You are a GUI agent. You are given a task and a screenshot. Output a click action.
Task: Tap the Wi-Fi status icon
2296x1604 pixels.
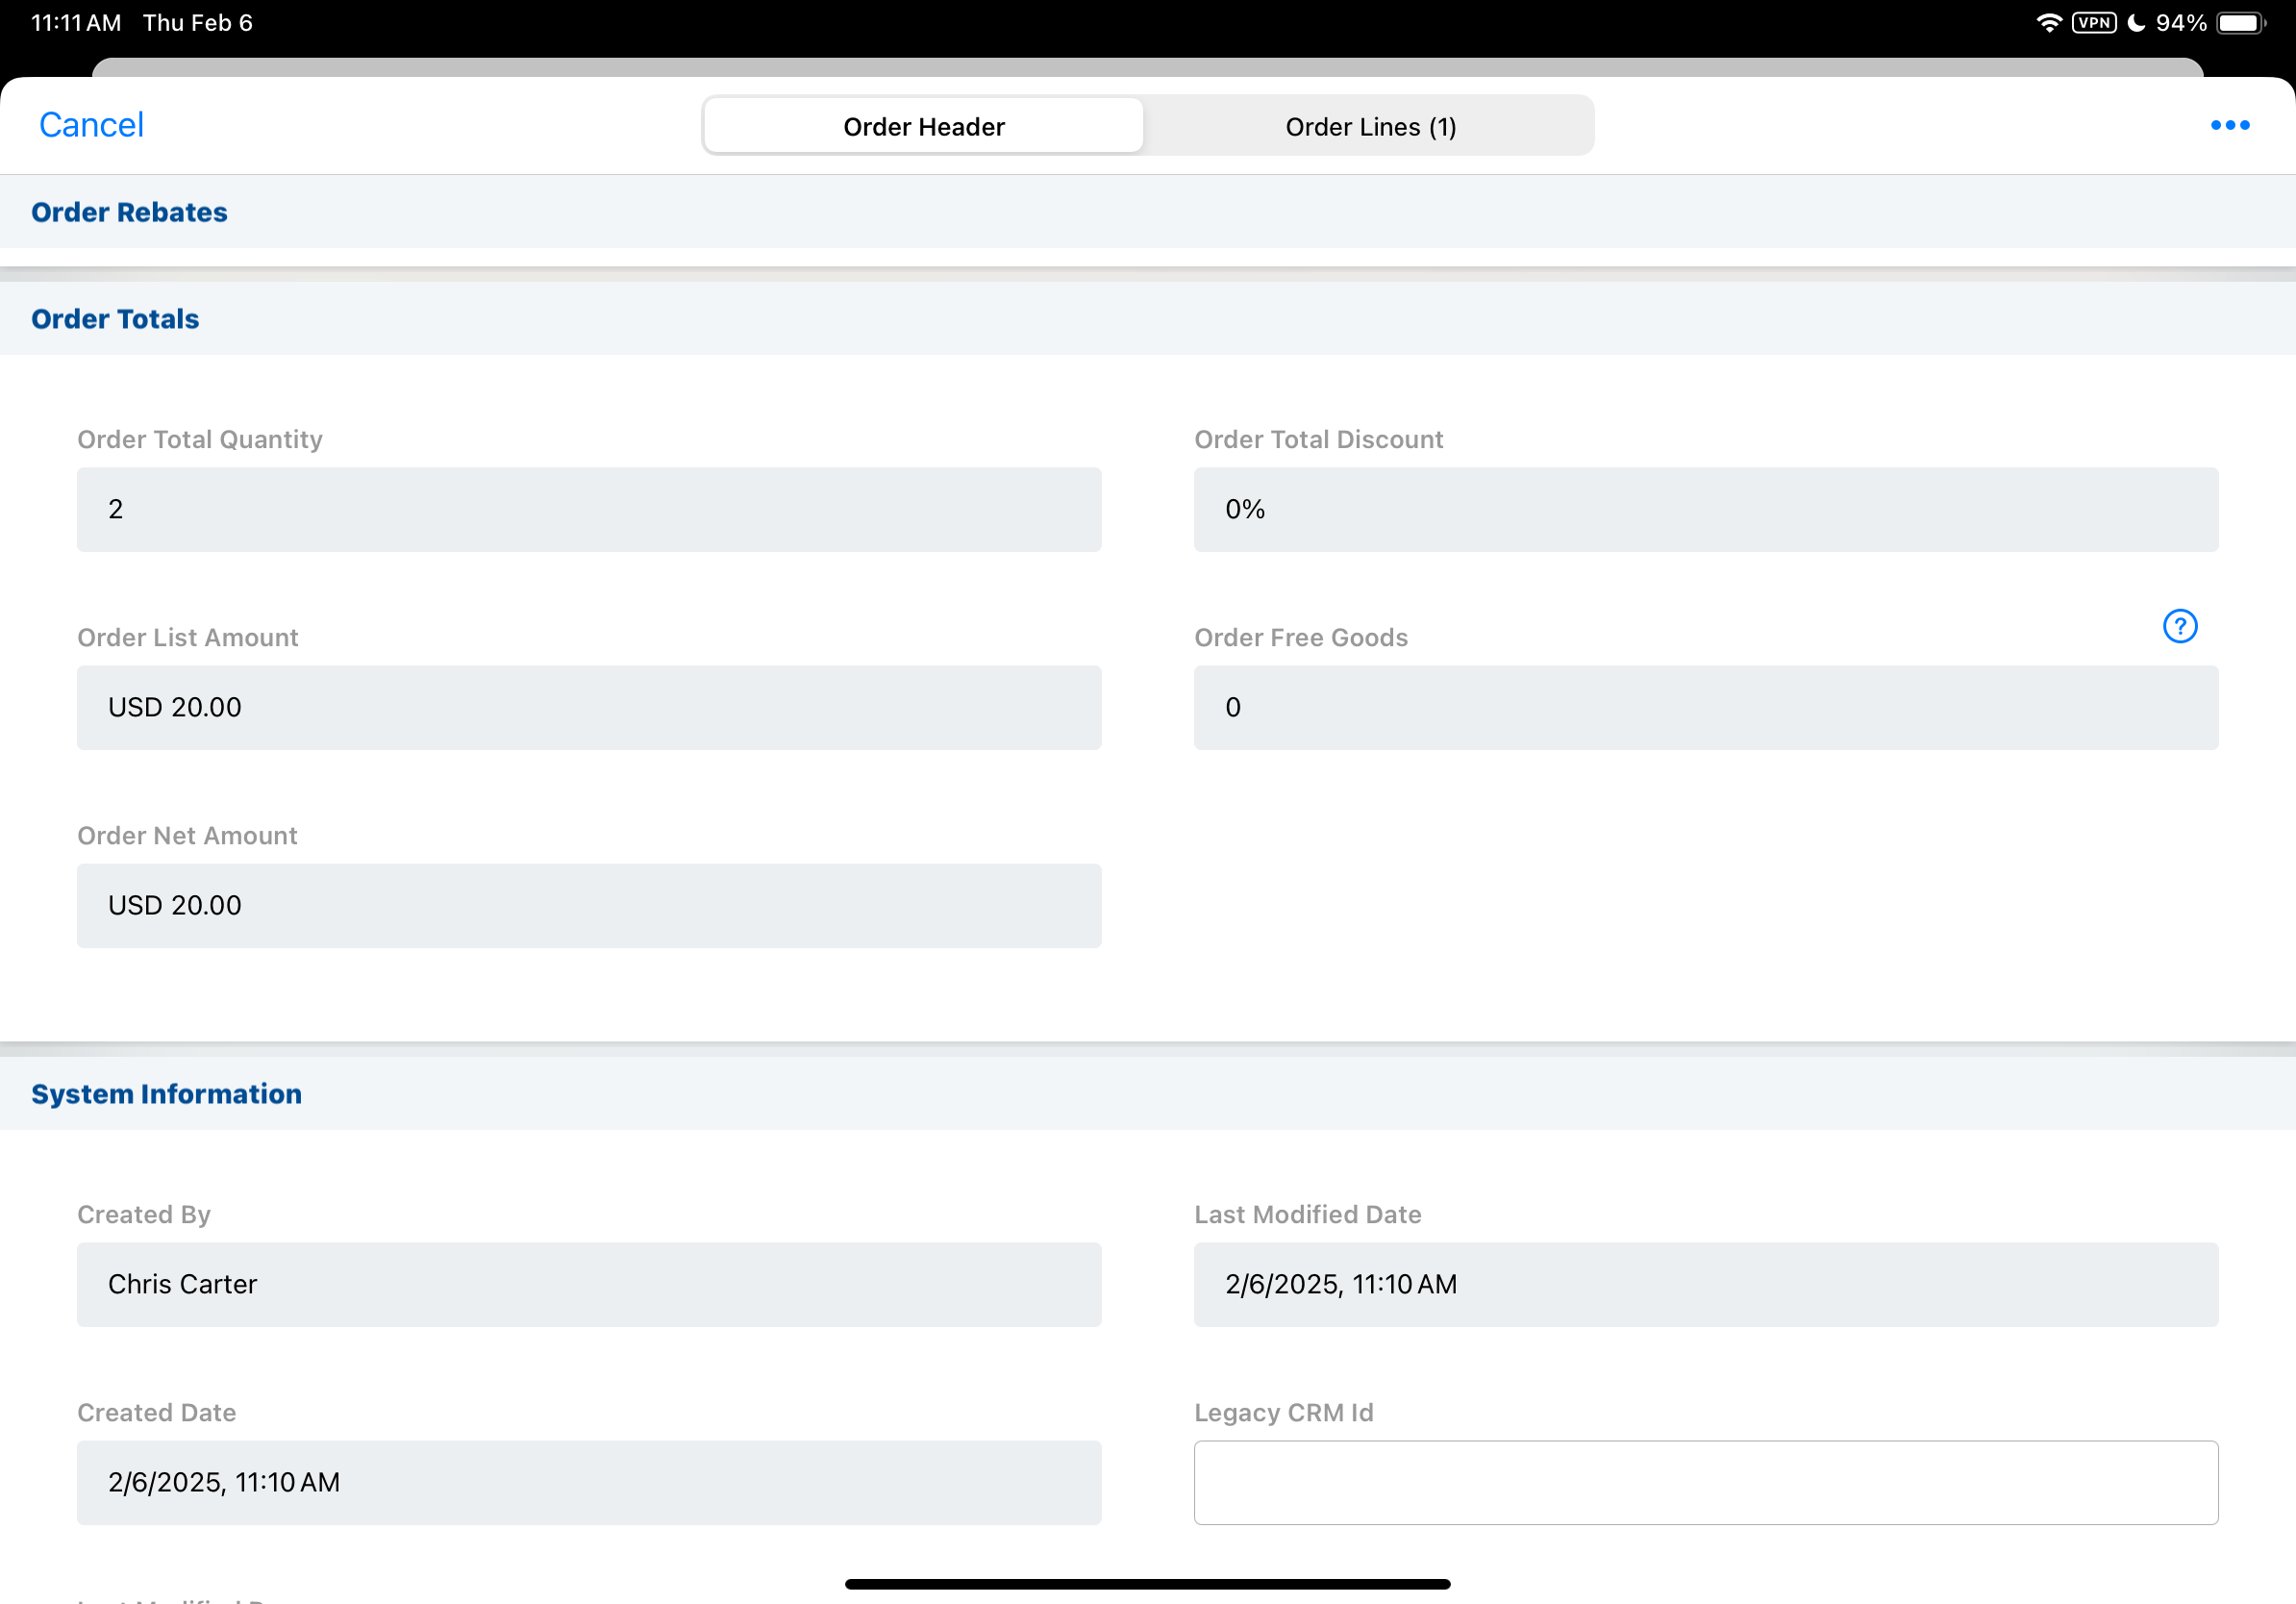pyautogui.click(x=2048, y=23)
